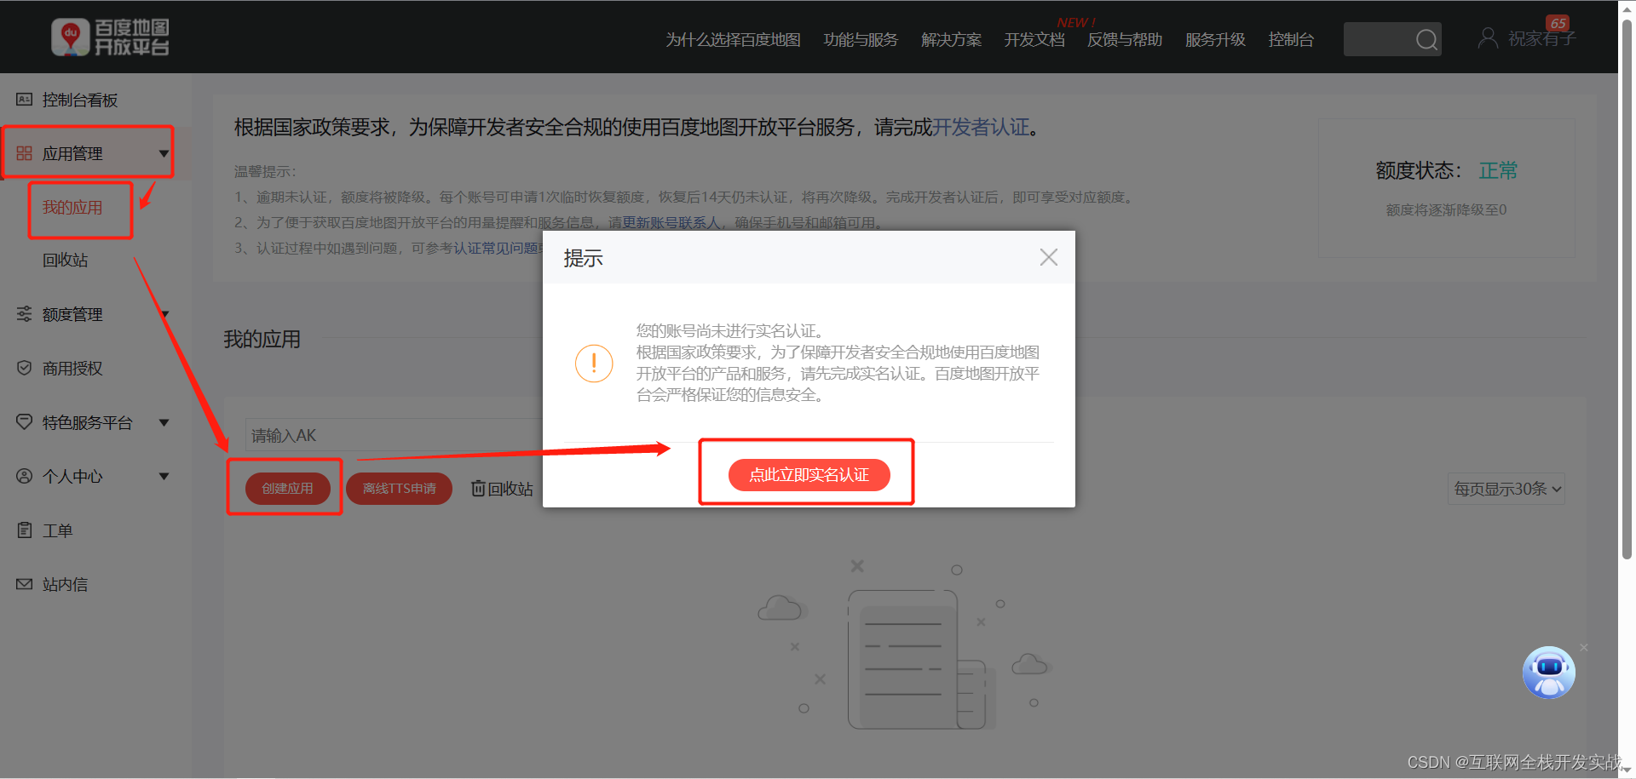Click the scrollbar down arrow
This screenshot has width=1636, height=779.
pos(1627,770)
